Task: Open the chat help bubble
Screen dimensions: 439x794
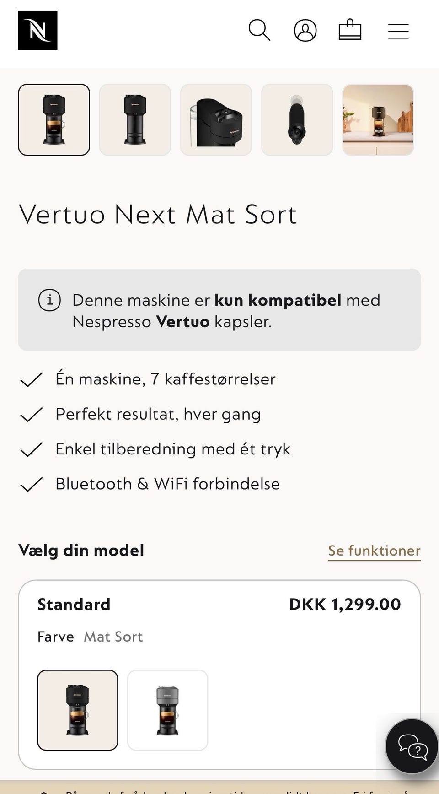Action: [412, 746]
